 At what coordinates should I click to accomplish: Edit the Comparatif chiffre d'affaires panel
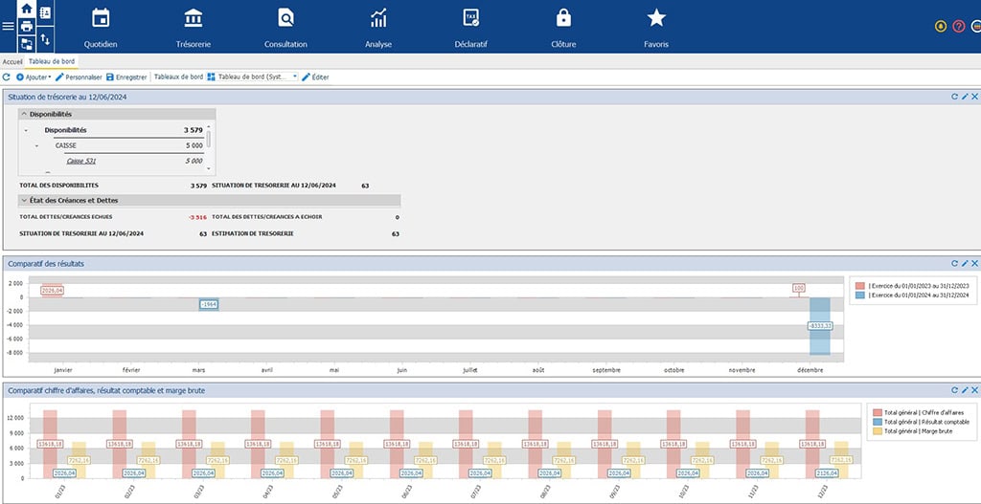(x=965, y=390)
